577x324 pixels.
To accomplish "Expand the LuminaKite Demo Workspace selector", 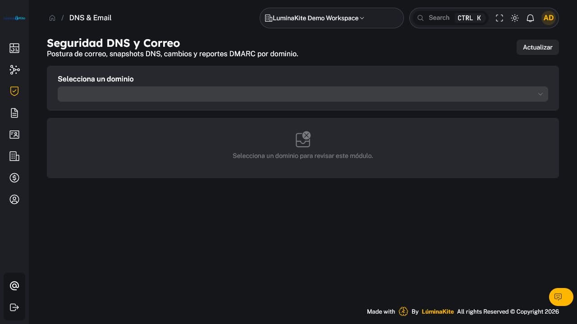I will click(332, 18).
